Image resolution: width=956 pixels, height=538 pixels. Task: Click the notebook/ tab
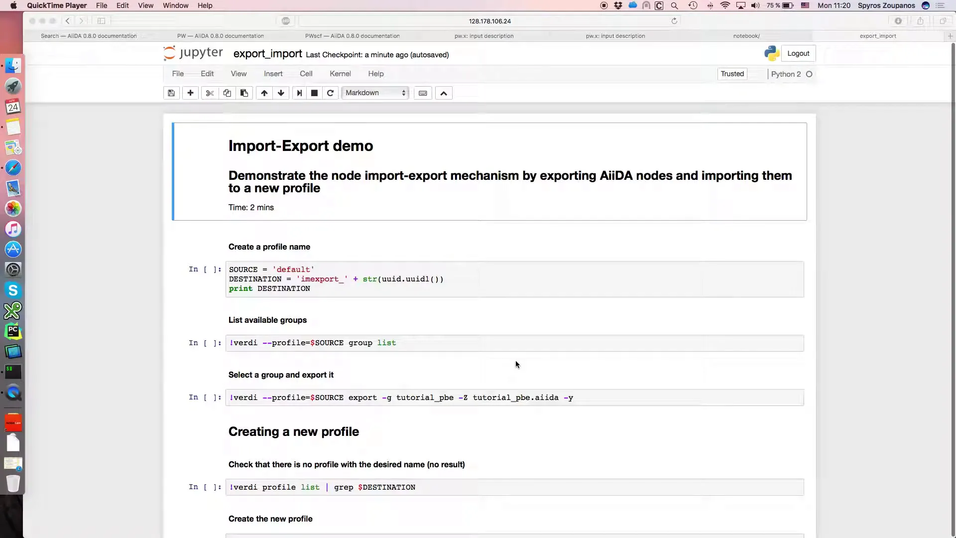click(x=746, y=35)
